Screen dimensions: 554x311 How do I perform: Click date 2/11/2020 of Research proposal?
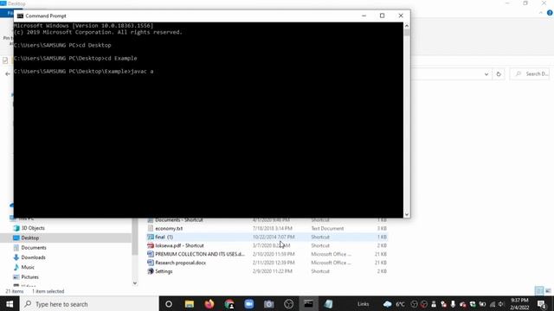(274, 263)
